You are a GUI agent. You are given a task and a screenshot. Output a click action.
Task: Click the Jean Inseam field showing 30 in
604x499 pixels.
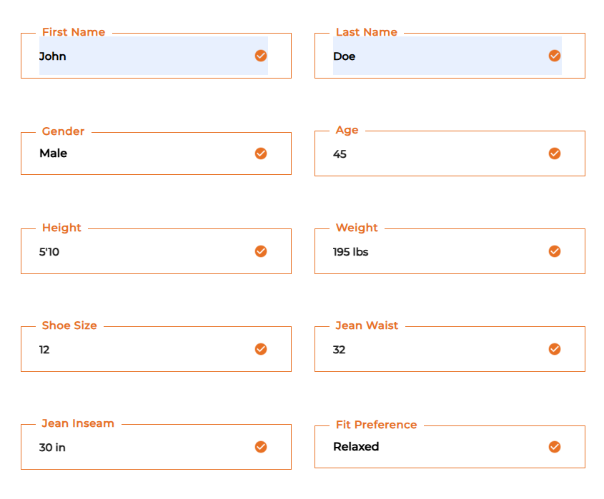tap(143, 447)
